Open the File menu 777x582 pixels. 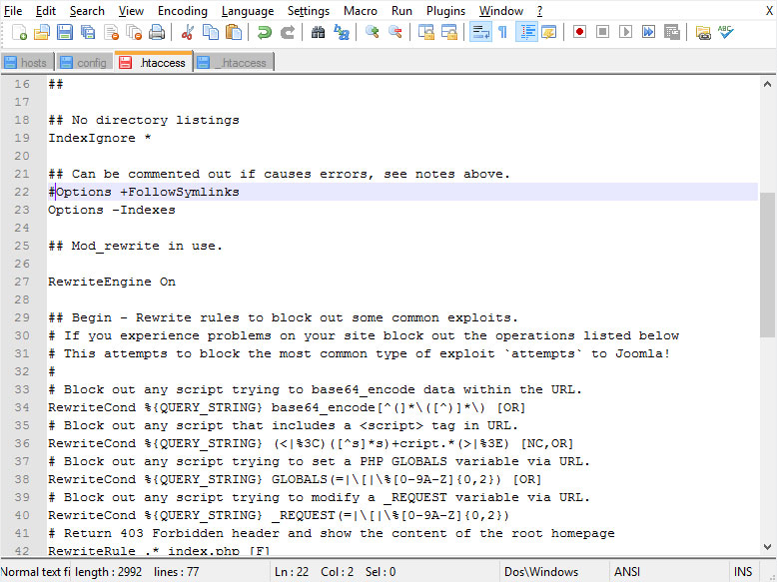click(x=13, y=10)
